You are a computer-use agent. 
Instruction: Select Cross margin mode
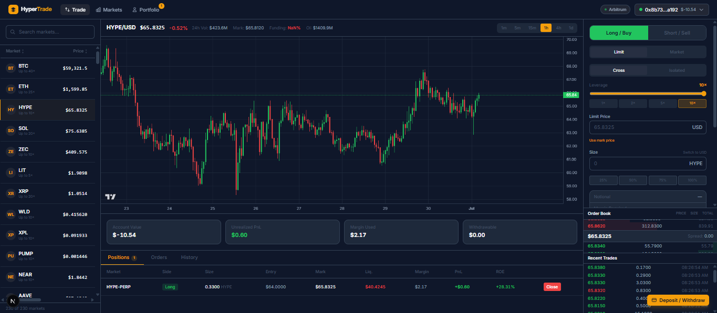click(x=619, y=70)
